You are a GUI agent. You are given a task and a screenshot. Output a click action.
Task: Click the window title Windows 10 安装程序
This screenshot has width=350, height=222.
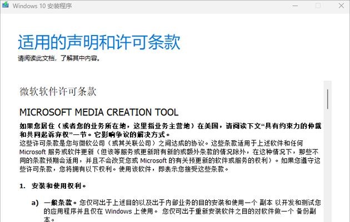(x=42, y=6)
